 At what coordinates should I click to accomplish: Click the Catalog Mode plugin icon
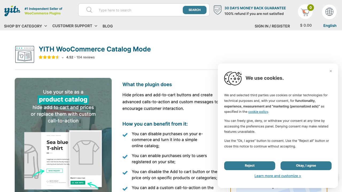[x=25, y=54]
